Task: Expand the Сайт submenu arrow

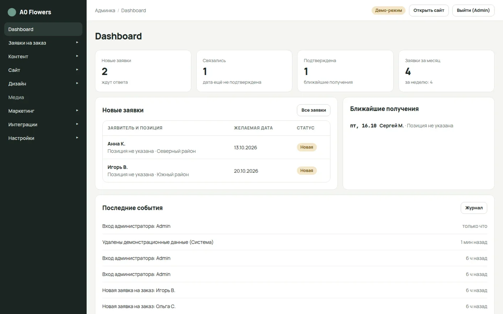Action: 77,70
